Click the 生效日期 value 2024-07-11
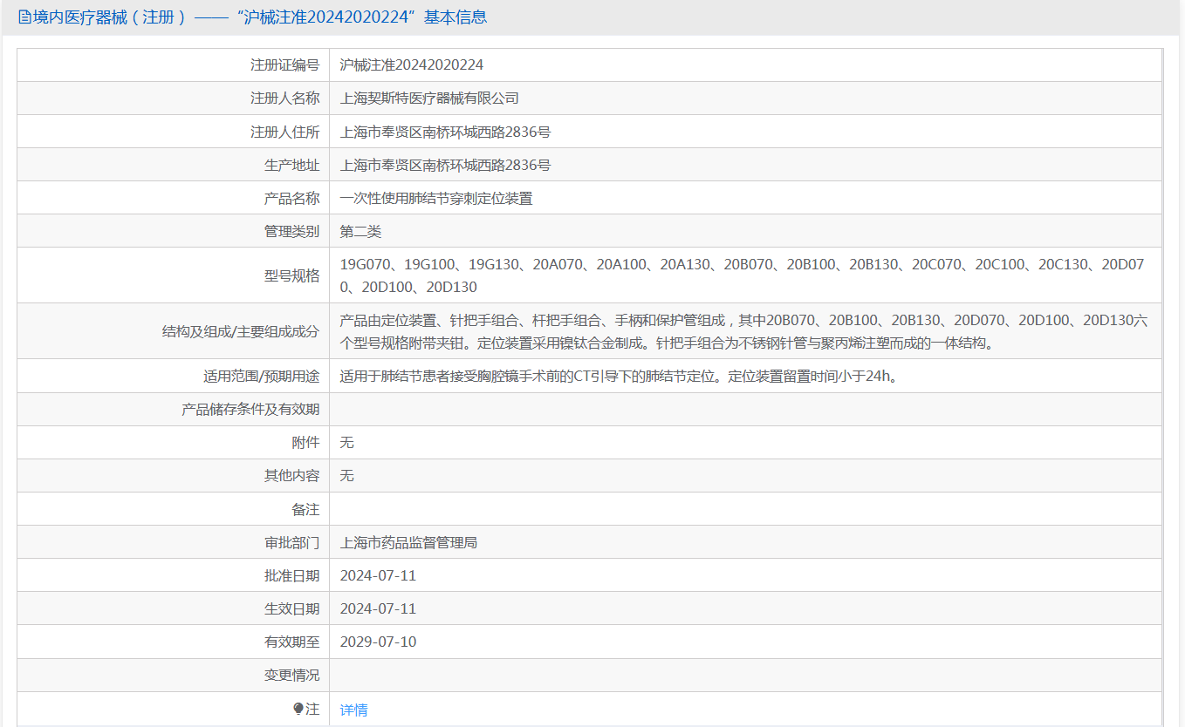This screenshot has width=1185, height=727. (x=378, y=608)
